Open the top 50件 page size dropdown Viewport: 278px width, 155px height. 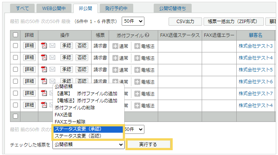coord(133,21)
